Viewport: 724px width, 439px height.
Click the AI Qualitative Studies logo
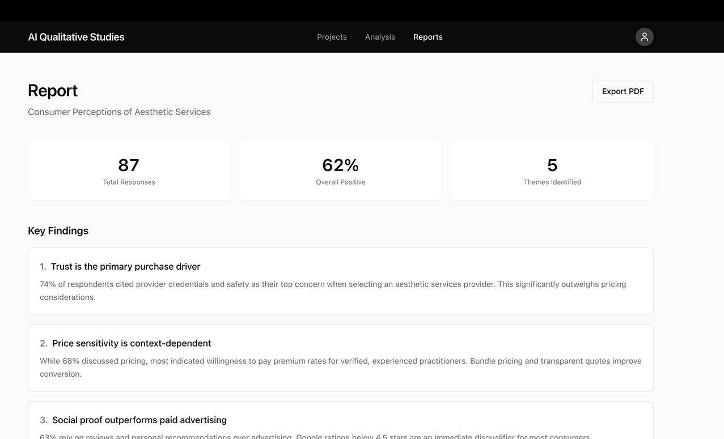tap(76, 37)
